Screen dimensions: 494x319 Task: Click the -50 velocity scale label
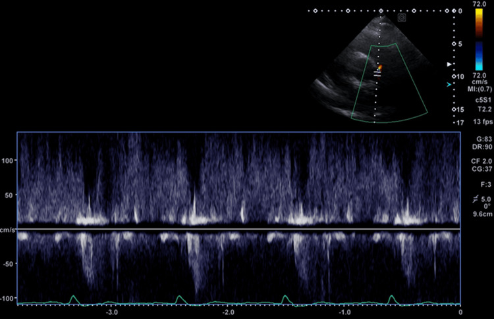(x=8, y=264)
